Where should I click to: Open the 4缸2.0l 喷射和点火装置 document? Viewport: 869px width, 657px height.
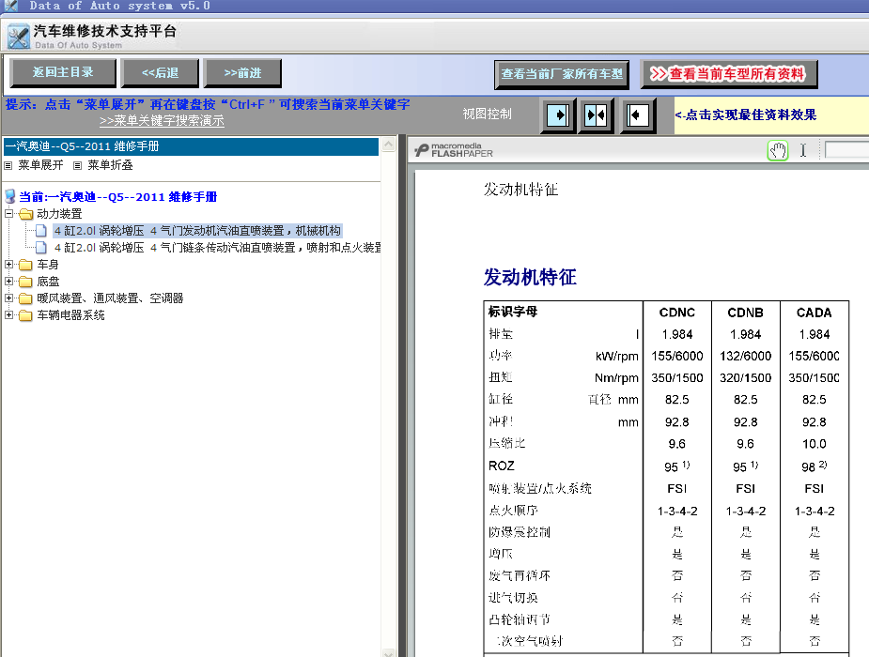pos(217,248)
